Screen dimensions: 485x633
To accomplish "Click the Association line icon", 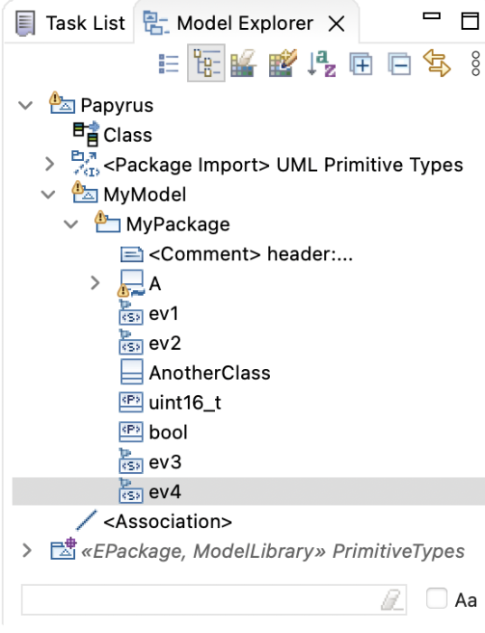I will coord(87,520).
